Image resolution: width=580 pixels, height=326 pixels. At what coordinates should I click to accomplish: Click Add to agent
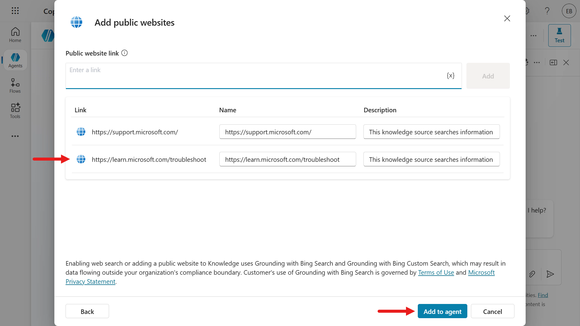pyautogui.click(x=442, y=311)
